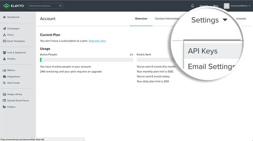
Task: Click the Flows icon in sidebar
Action: pyautogui.click(x=4, y=35)
